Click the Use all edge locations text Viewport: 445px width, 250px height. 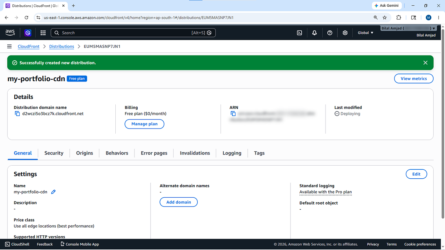[54, 226]
